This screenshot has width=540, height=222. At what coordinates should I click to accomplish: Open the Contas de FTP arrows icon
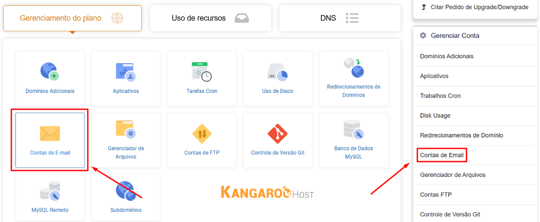click(x=201, y=133)
